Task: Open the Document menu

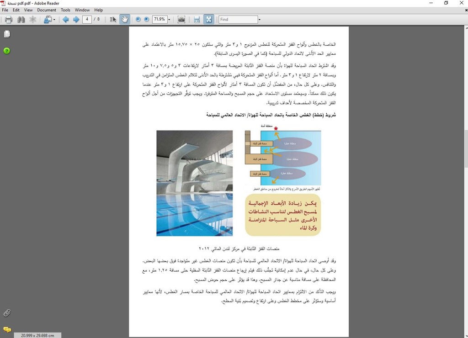Action: coord(47,10)
